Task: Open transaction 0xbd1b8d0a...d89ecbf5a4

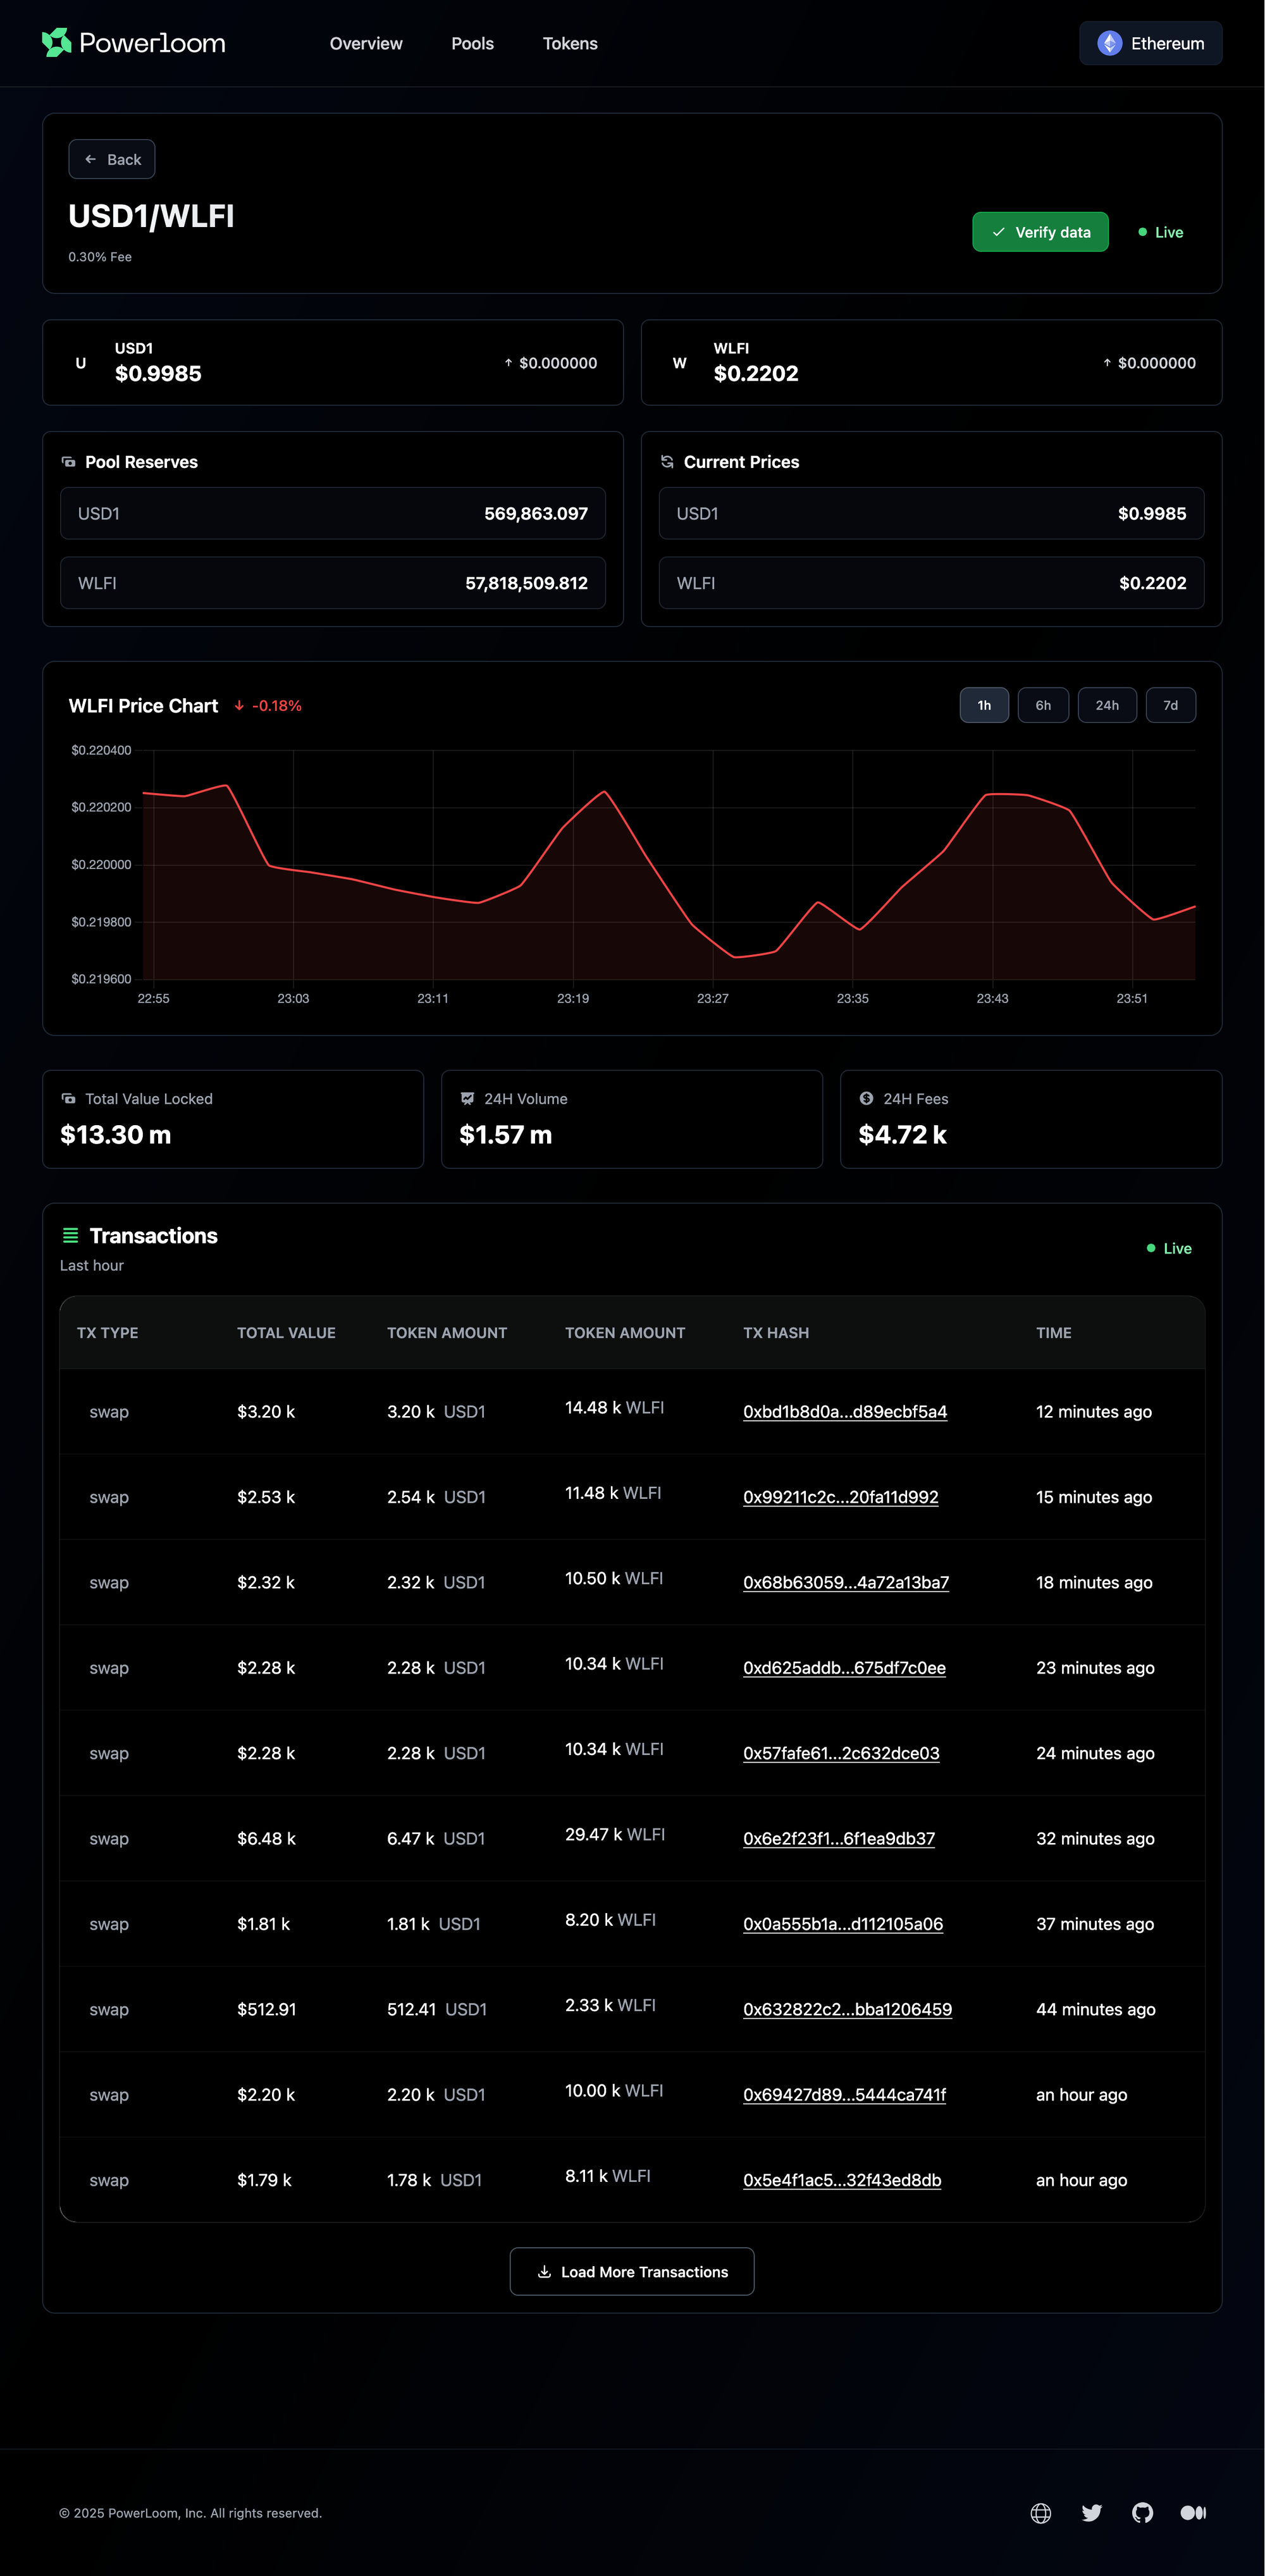Action: click(x=845, y=1411)
